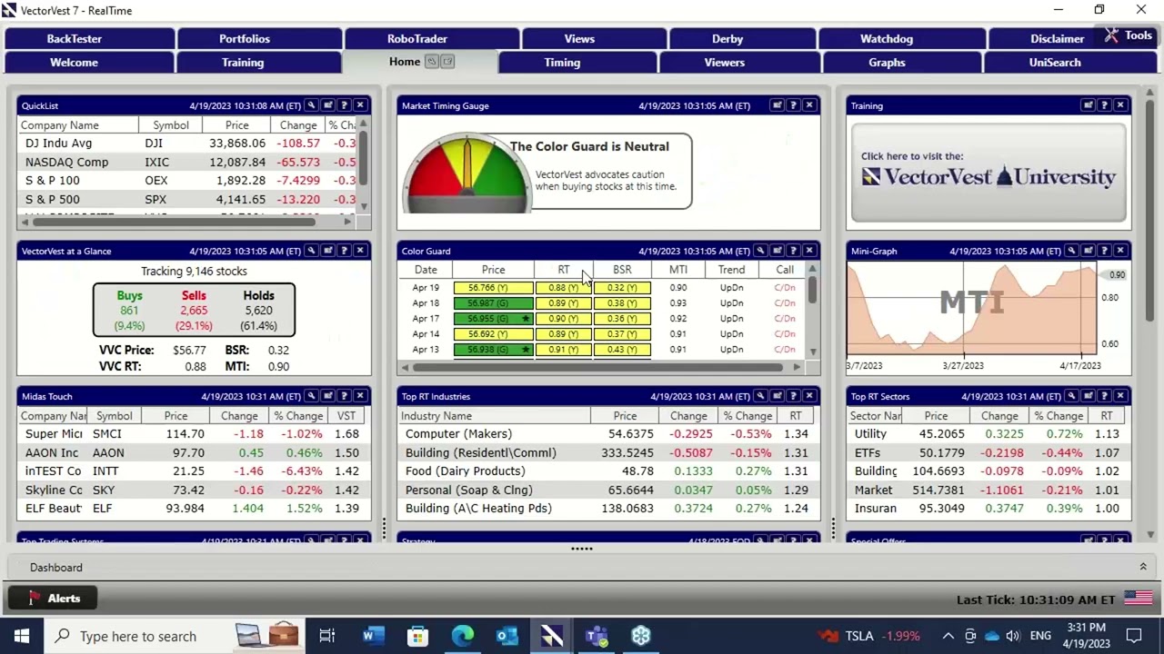Open Microsoft Edge from the taskbar

point(463,636)
